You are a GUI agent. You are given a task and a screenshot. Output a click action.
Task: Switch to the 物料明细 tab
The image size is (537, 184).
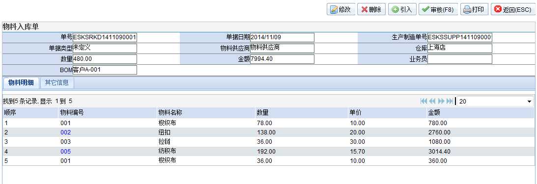[21, 83]
